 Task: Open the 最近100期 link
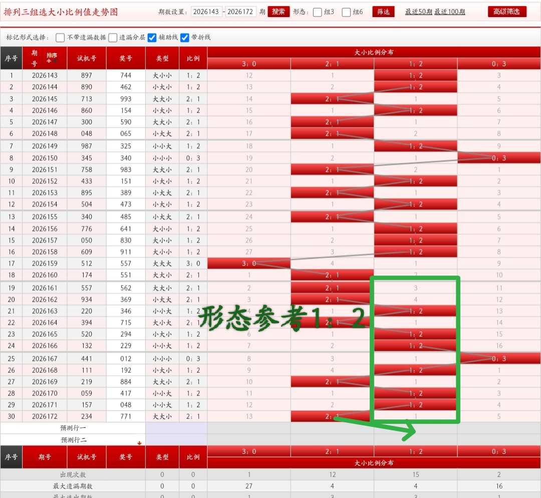coord(449,12)
